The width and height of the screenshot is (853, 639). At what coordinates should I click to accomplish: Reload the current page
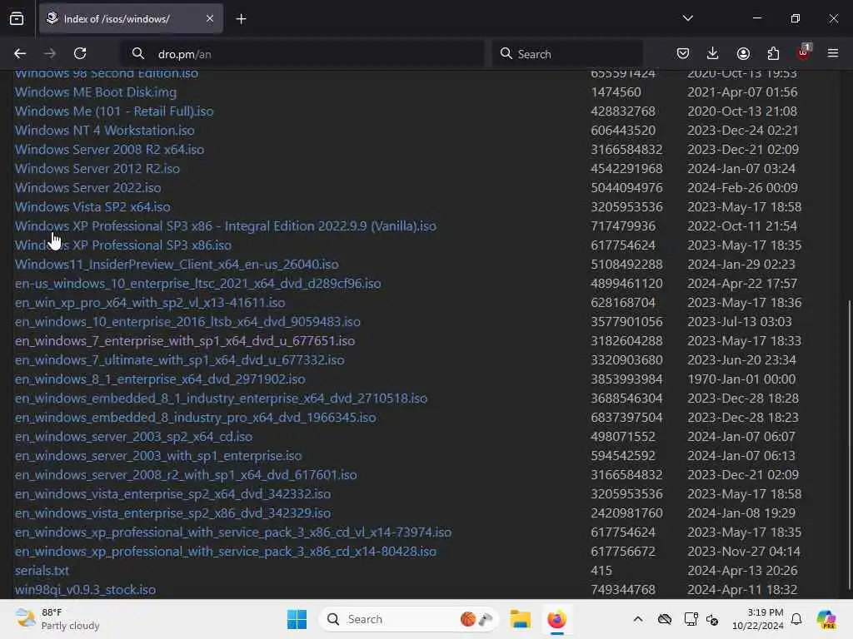pyautogui.click(x=80, y=53)
